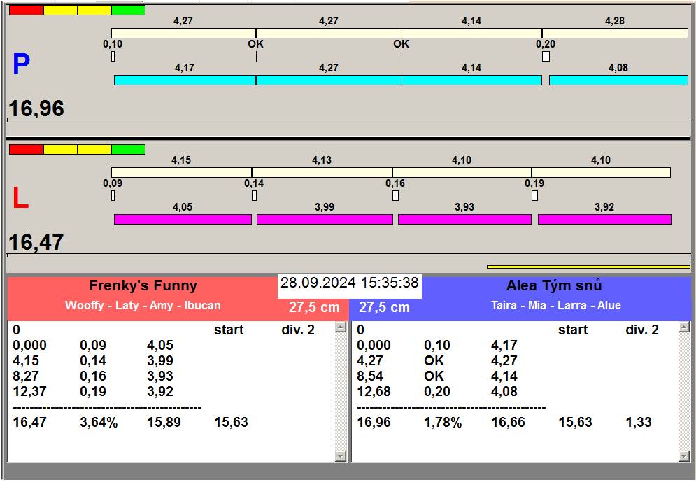Click the green start light in lane P
The height and width of the screenshot is (501, 696).
128,10
